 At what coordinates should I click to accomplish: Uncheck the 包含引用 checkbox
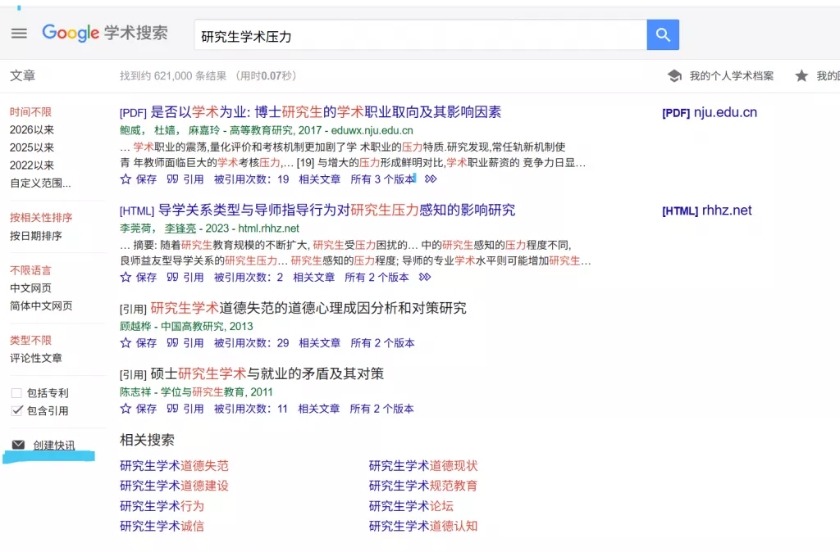pyautogui.click(x=17, y=410)
